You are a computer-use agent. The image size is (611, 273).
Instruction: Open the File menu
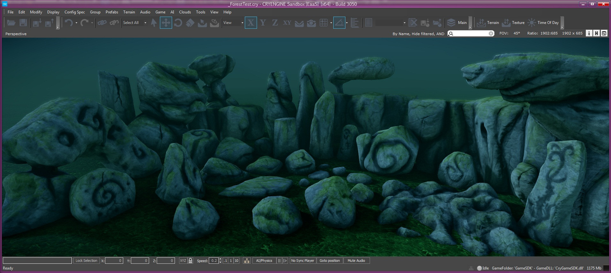(11, 12)
